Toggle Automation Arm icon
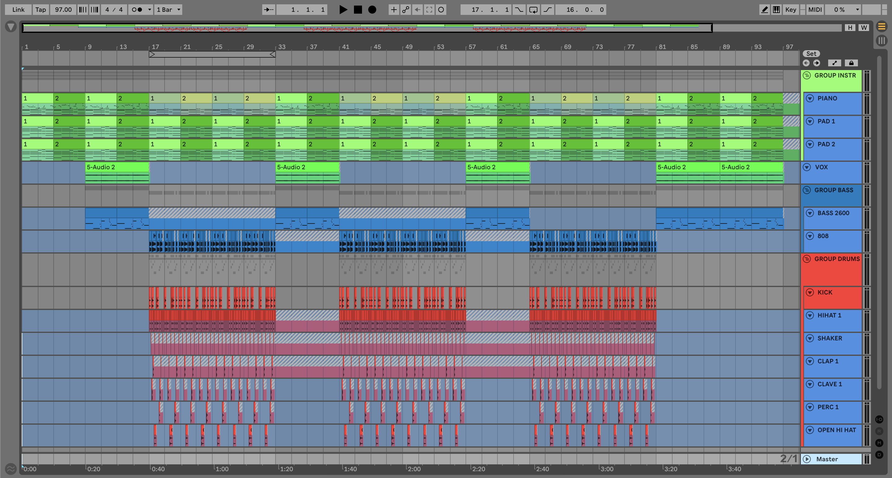 click(x=405, y=10)
